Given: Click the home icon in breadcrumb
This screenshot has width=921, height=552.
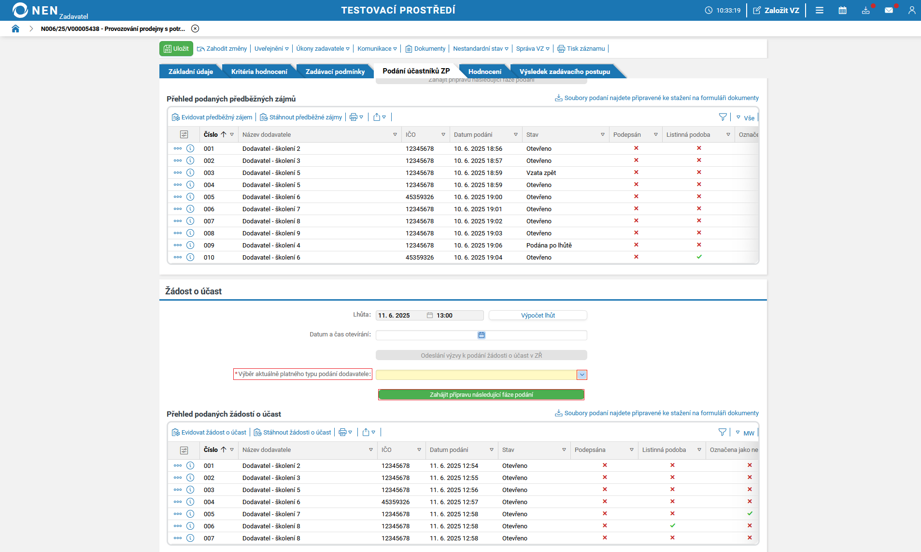Looking at the screenshot, I should (x=15, y=29).
